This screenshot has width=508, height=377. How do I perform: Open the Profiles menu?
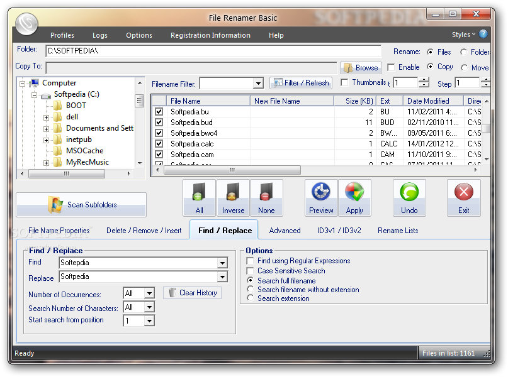click(x=62, y=35)
